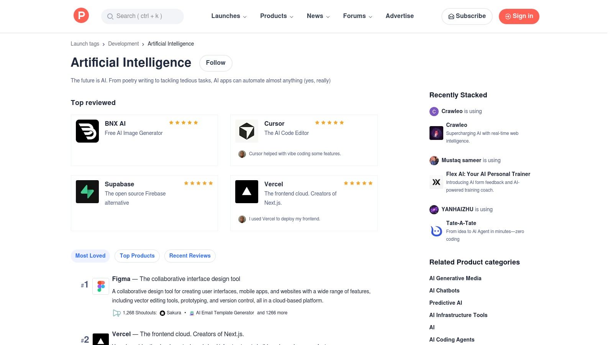
Task: Open the Products dropdown
Action: point(276,16)
